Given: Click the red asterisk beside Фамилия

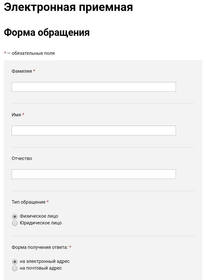Looking at the screenshot, I should pyautogui.click(x=34, y=71).
